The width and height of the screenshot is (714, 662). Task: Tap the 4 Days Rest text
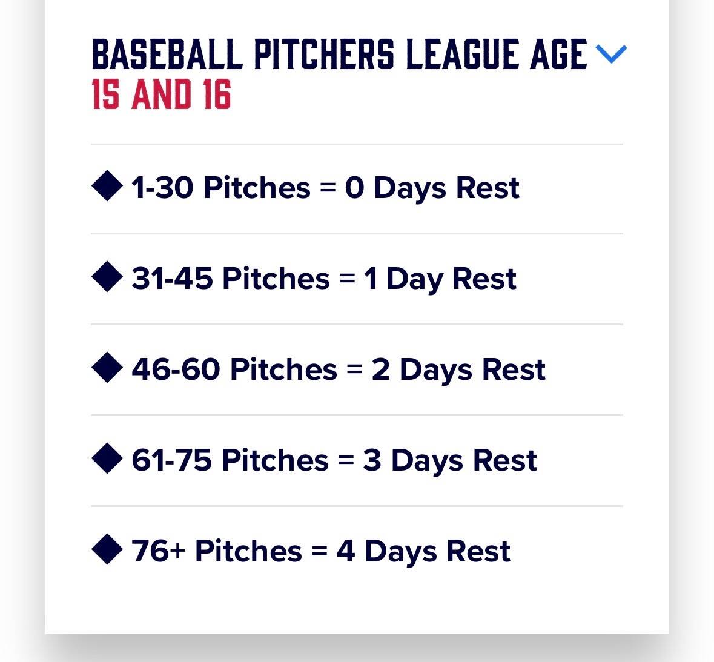pos(423,551)
